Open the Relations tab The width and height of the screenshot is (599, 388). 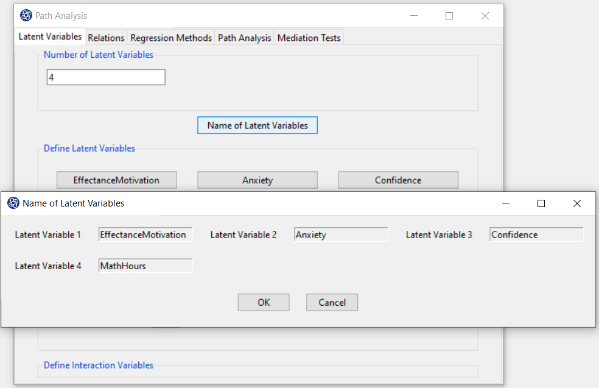pos(106,38)
